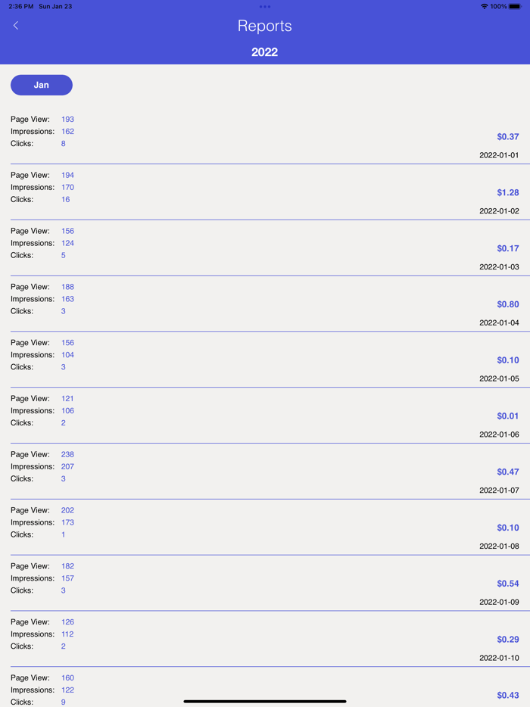The image size is (530, 707).
Task: Open the iPad multitasking dots menu
Action: pyautogui.click(x=264, y=6)
